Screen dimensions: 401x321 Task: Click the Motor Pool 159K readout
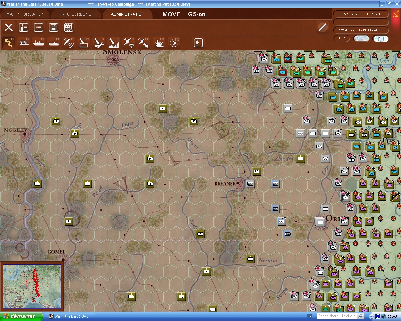click(361, 30)
